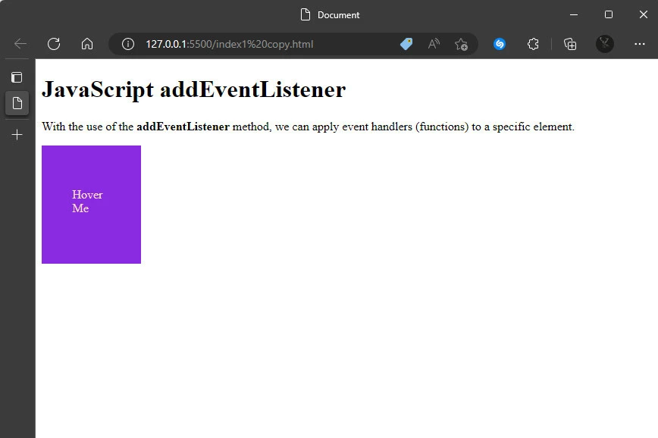
Task: View the page info document icon in title bar
Action: tap(306, 14)
